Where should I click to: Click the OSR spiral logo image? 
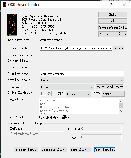pyautogui.click(x=12, y=25)
